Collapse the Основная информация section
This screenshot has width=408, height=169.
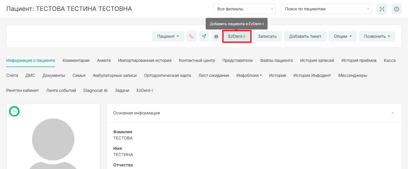point(393,113)
